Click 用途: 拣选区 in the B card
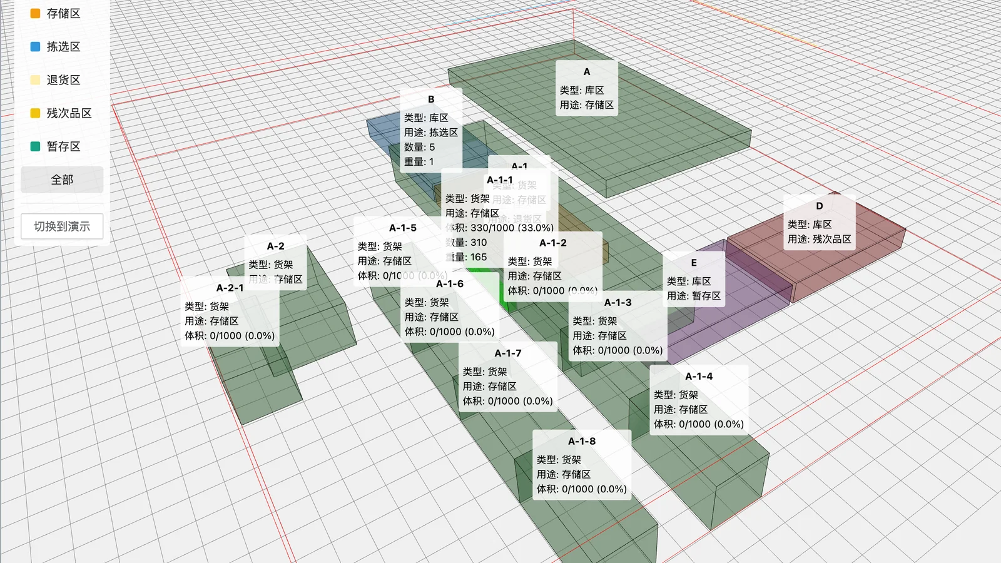The width and height of the screenshot is (1001, 563). [x=431, y=133]
